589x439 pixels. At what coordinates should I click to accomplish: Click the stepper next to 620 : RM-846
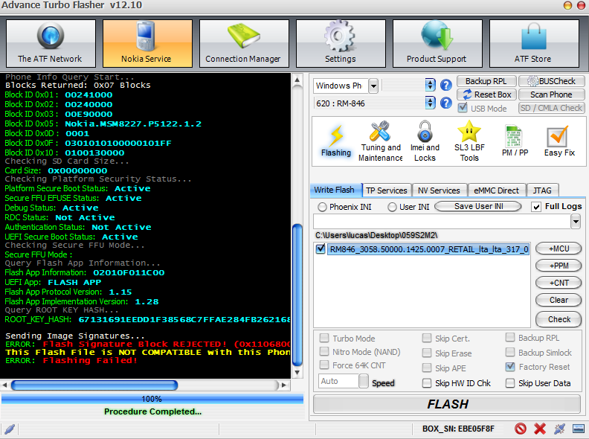tap(430, 103)
